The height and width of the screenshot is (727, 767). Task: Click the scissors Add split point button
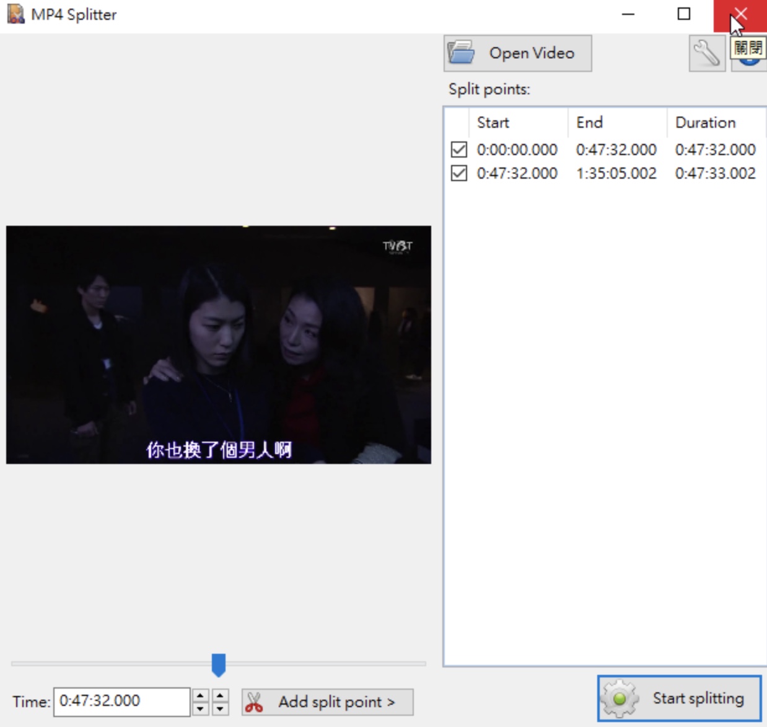(328, 702)
